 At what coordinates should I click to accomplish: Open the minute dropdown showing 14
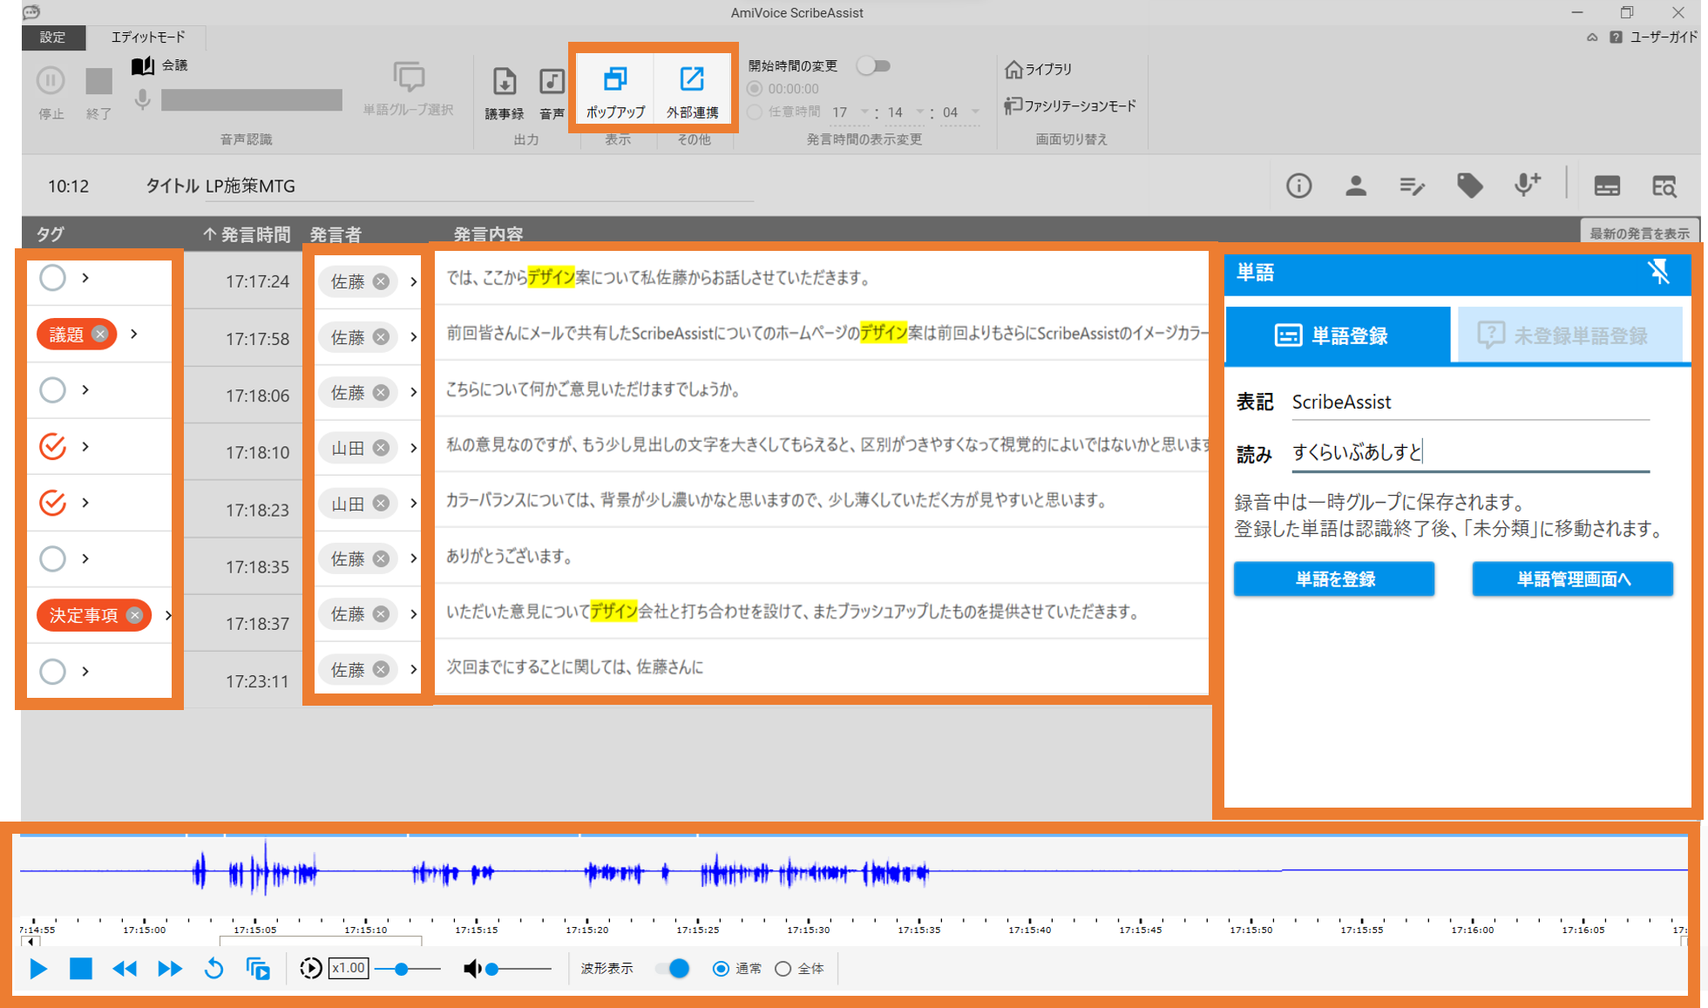[921, 112]
